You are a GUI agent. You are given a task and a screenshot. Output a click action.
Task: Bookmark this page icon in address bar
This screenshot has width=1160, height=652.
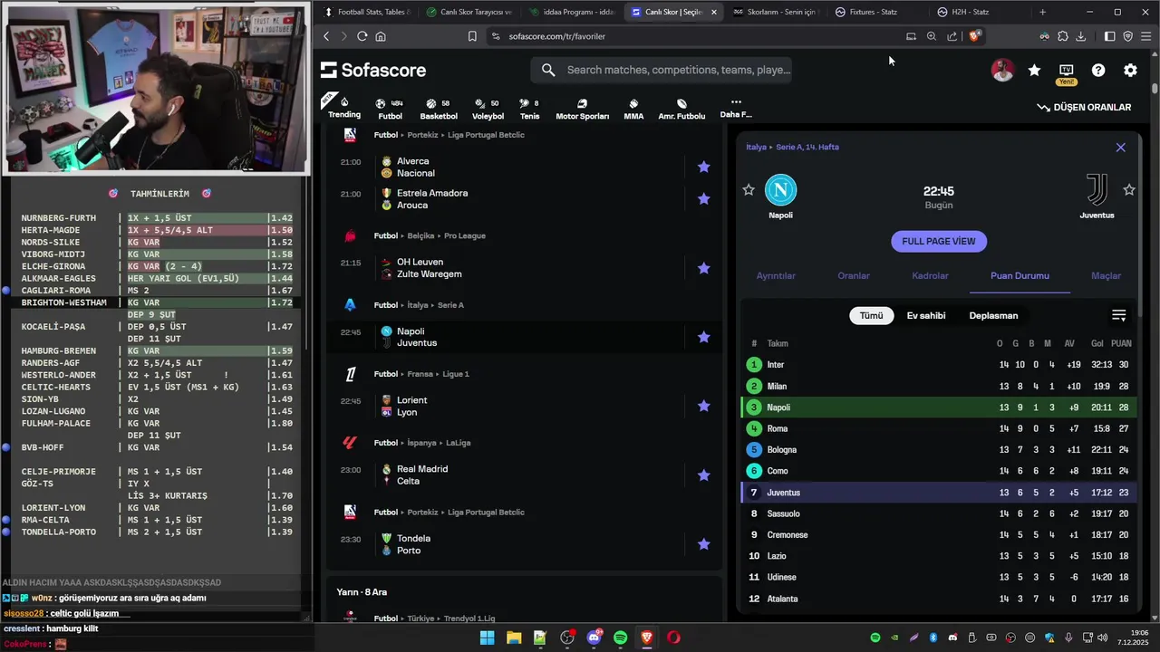pyautogui.click(x=472, y=36)
